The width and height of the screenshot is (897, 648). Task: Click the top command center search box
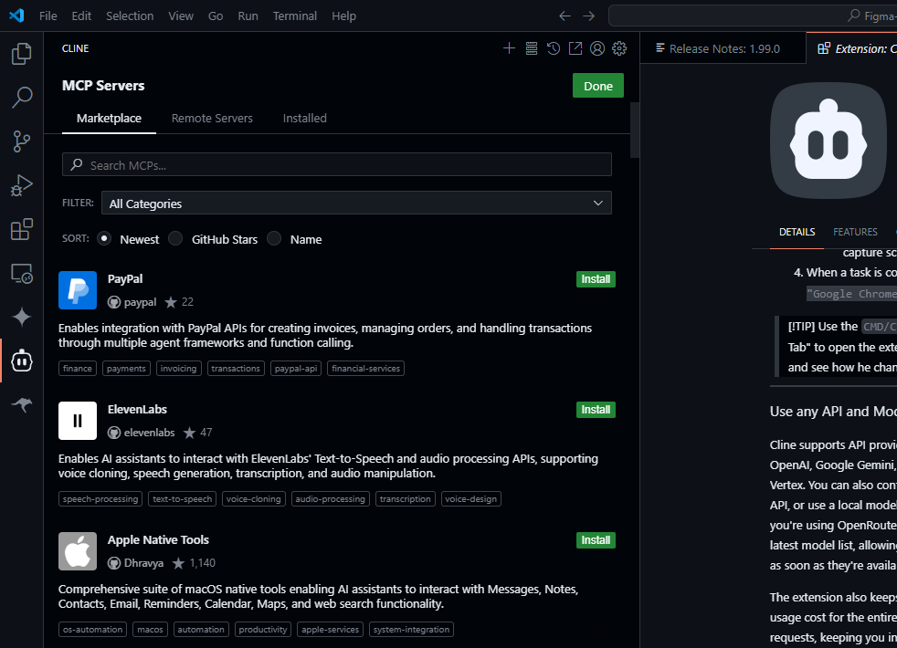753,16
